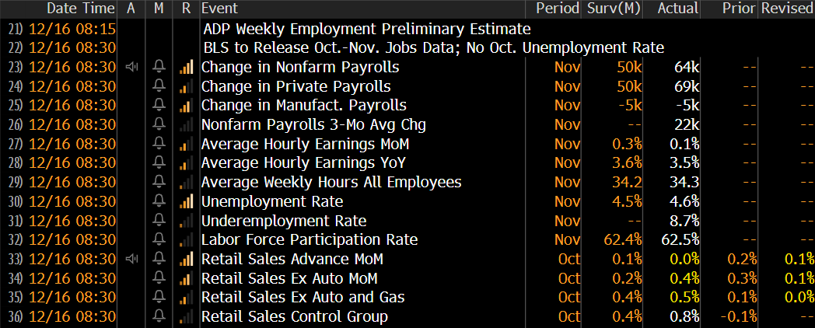
Task: Click the Event column header
Action: tap(219, 9)
